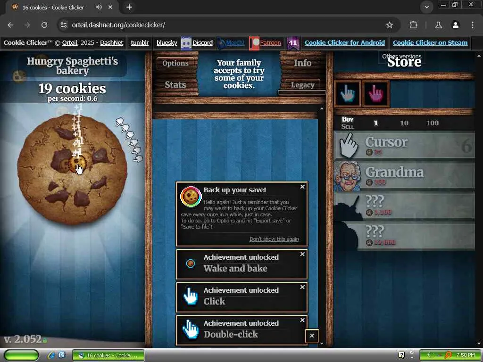Open a new browser tab

coord(129,7)
